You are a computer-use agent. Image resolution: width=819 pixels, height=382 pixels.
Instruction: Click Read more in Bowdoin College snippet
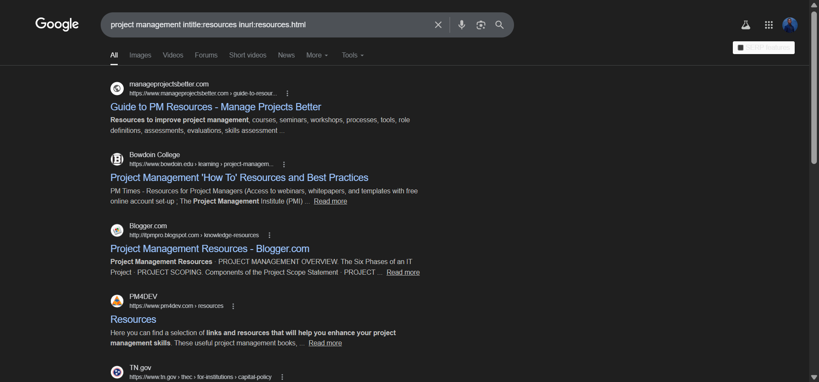[331, 201]
